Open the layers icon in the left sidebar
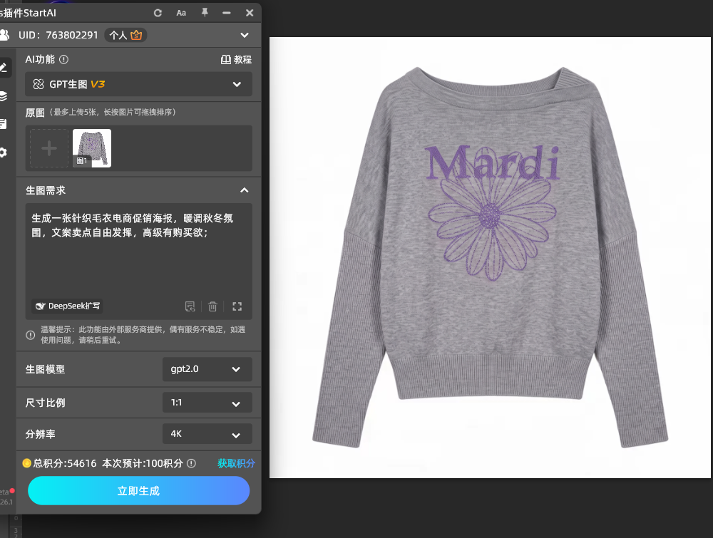Viewport: 713px width, 538px height. coord(4,96)
